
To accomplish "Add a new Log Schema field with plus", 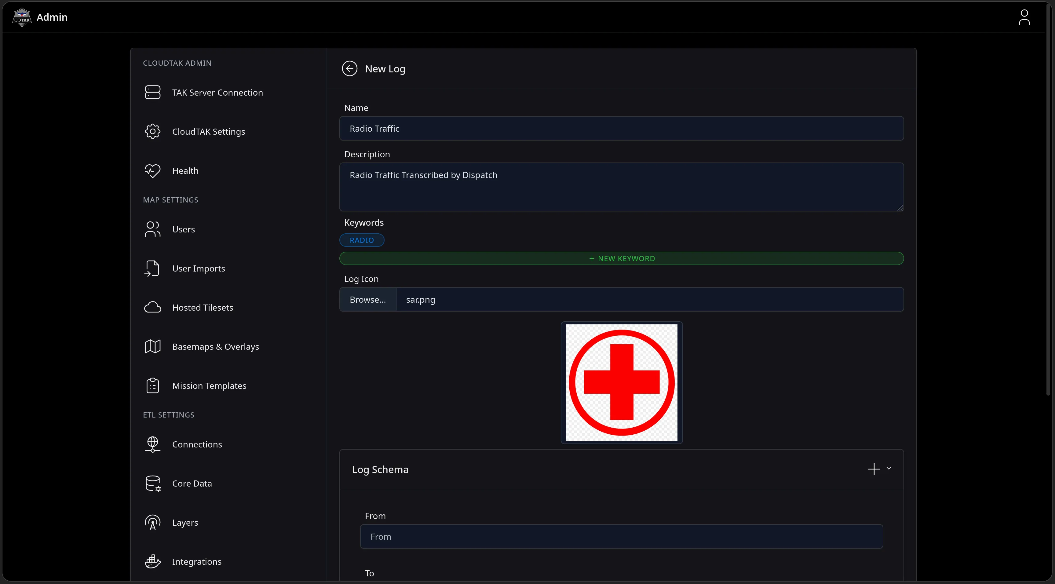I will 874,469.
